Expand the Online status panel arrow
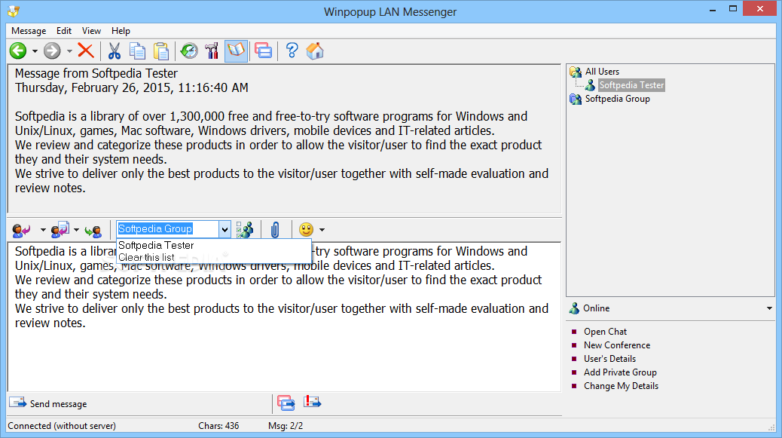Screen dimensions: 782x438 [769, 308]
